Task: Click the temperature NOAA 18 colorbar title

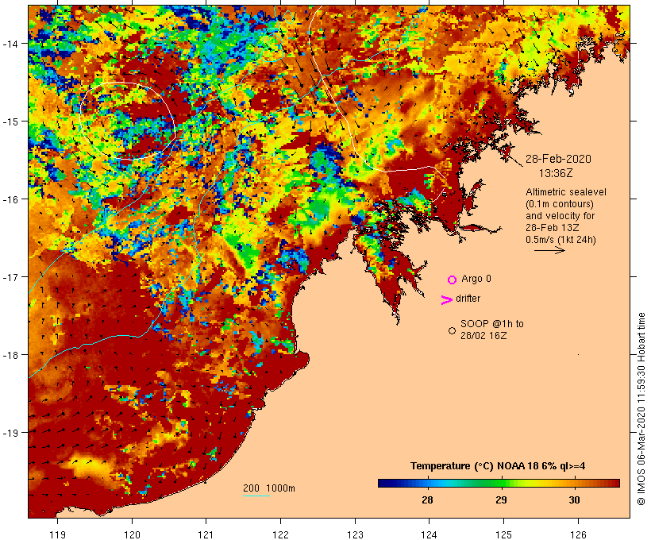Action: point(498,466)
